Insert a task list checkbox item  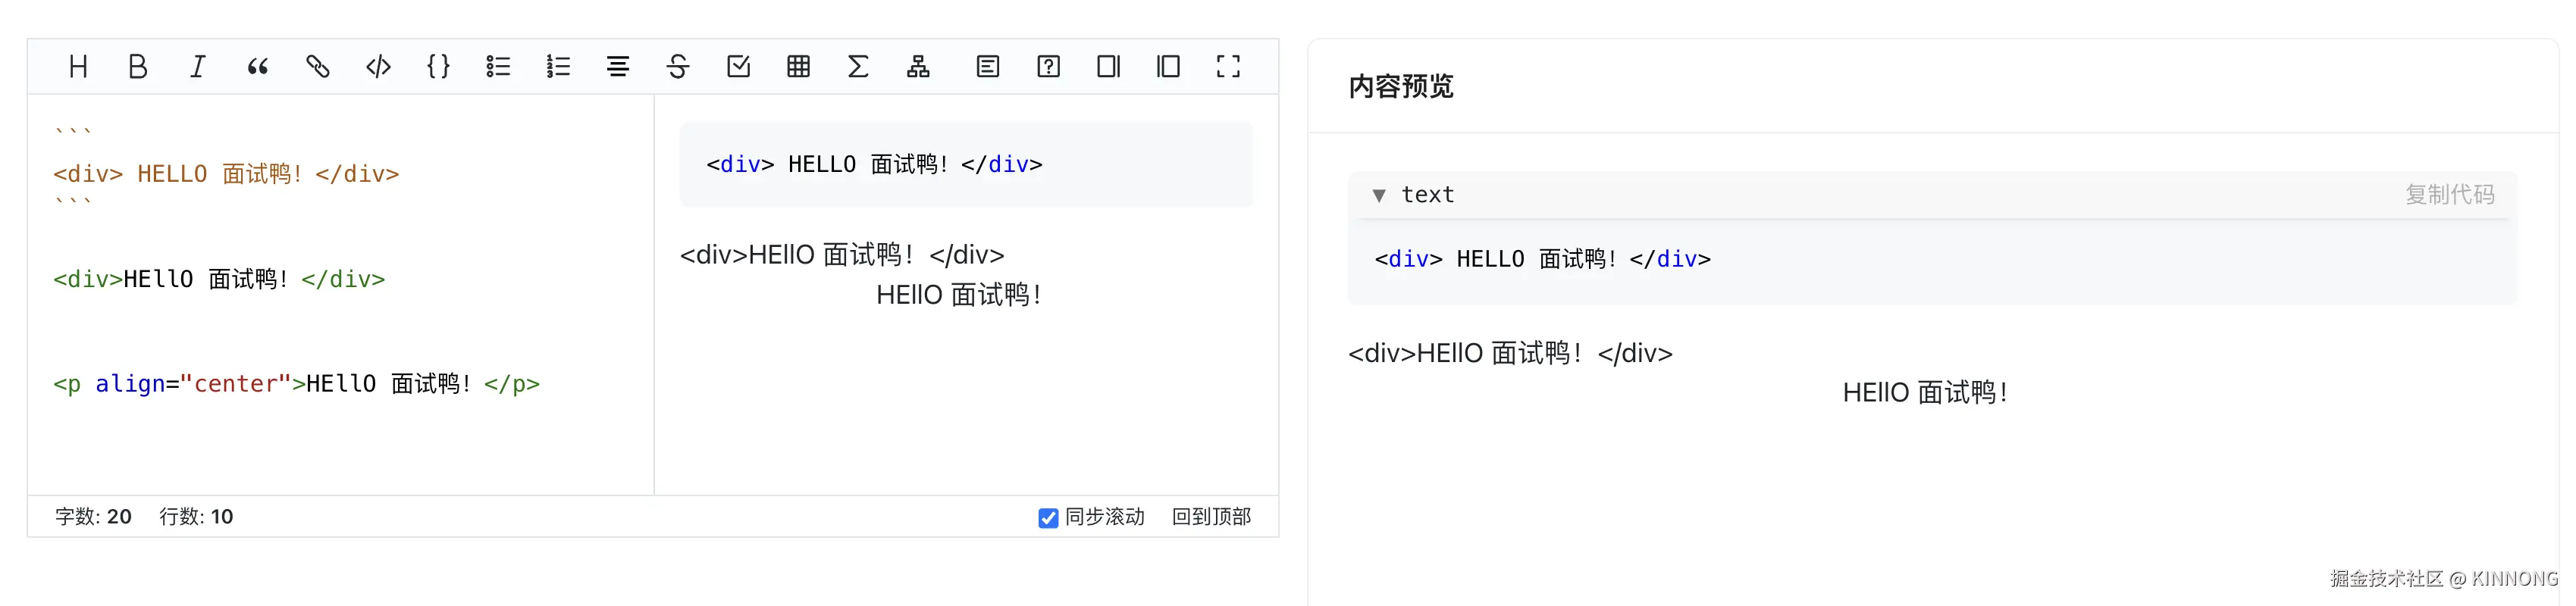pos(738,67)
